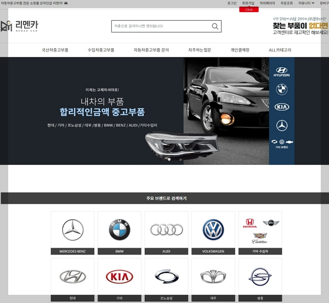The height and width of the screenshot is (303, 329).
Task: Open the VOLKSWAGEN brand card
Action: pyautogui.click(x=213, y=233)
